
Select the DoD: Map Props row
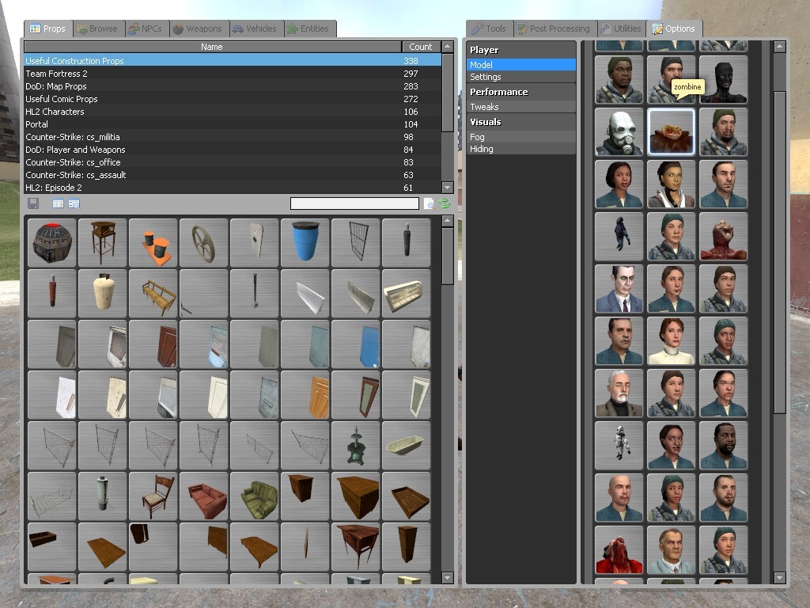pyautogui.click(x=233, y=86)
